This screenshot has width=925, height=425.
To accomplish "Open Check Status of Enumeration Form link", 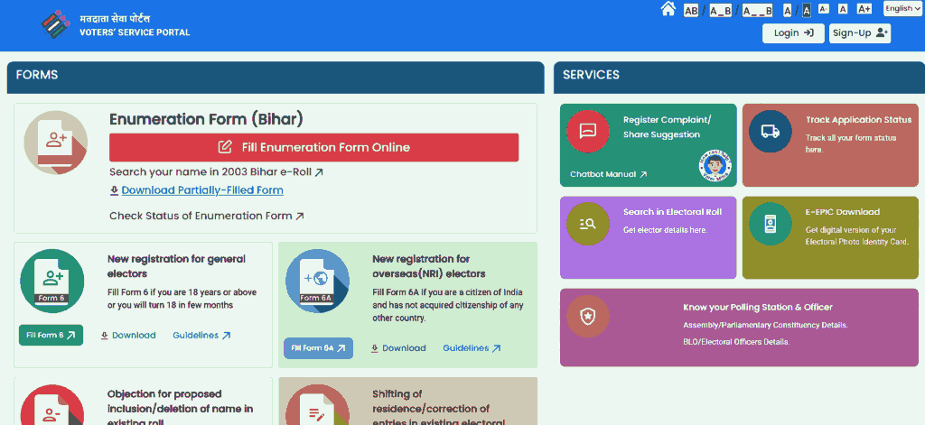I will (207, 216).
